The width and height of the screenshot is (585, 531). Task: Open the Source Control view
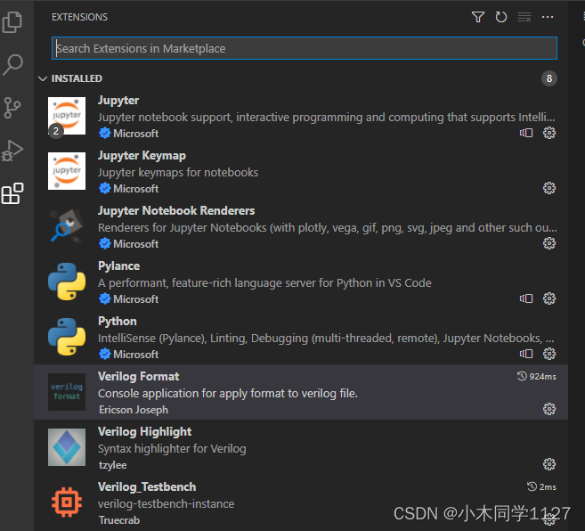(12, 108)
